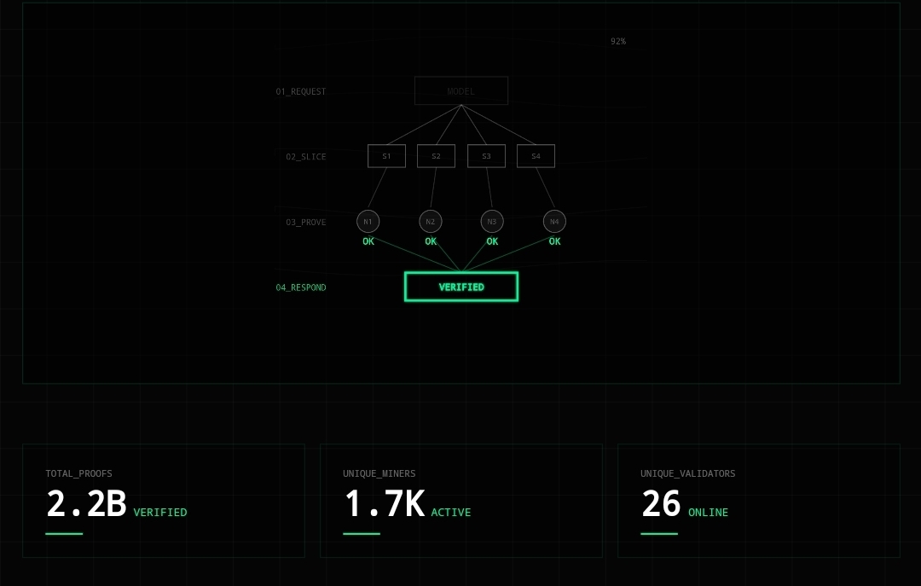Click the N3 prover node
Viewport: 921px width, 586px height.
pos(492,222)
